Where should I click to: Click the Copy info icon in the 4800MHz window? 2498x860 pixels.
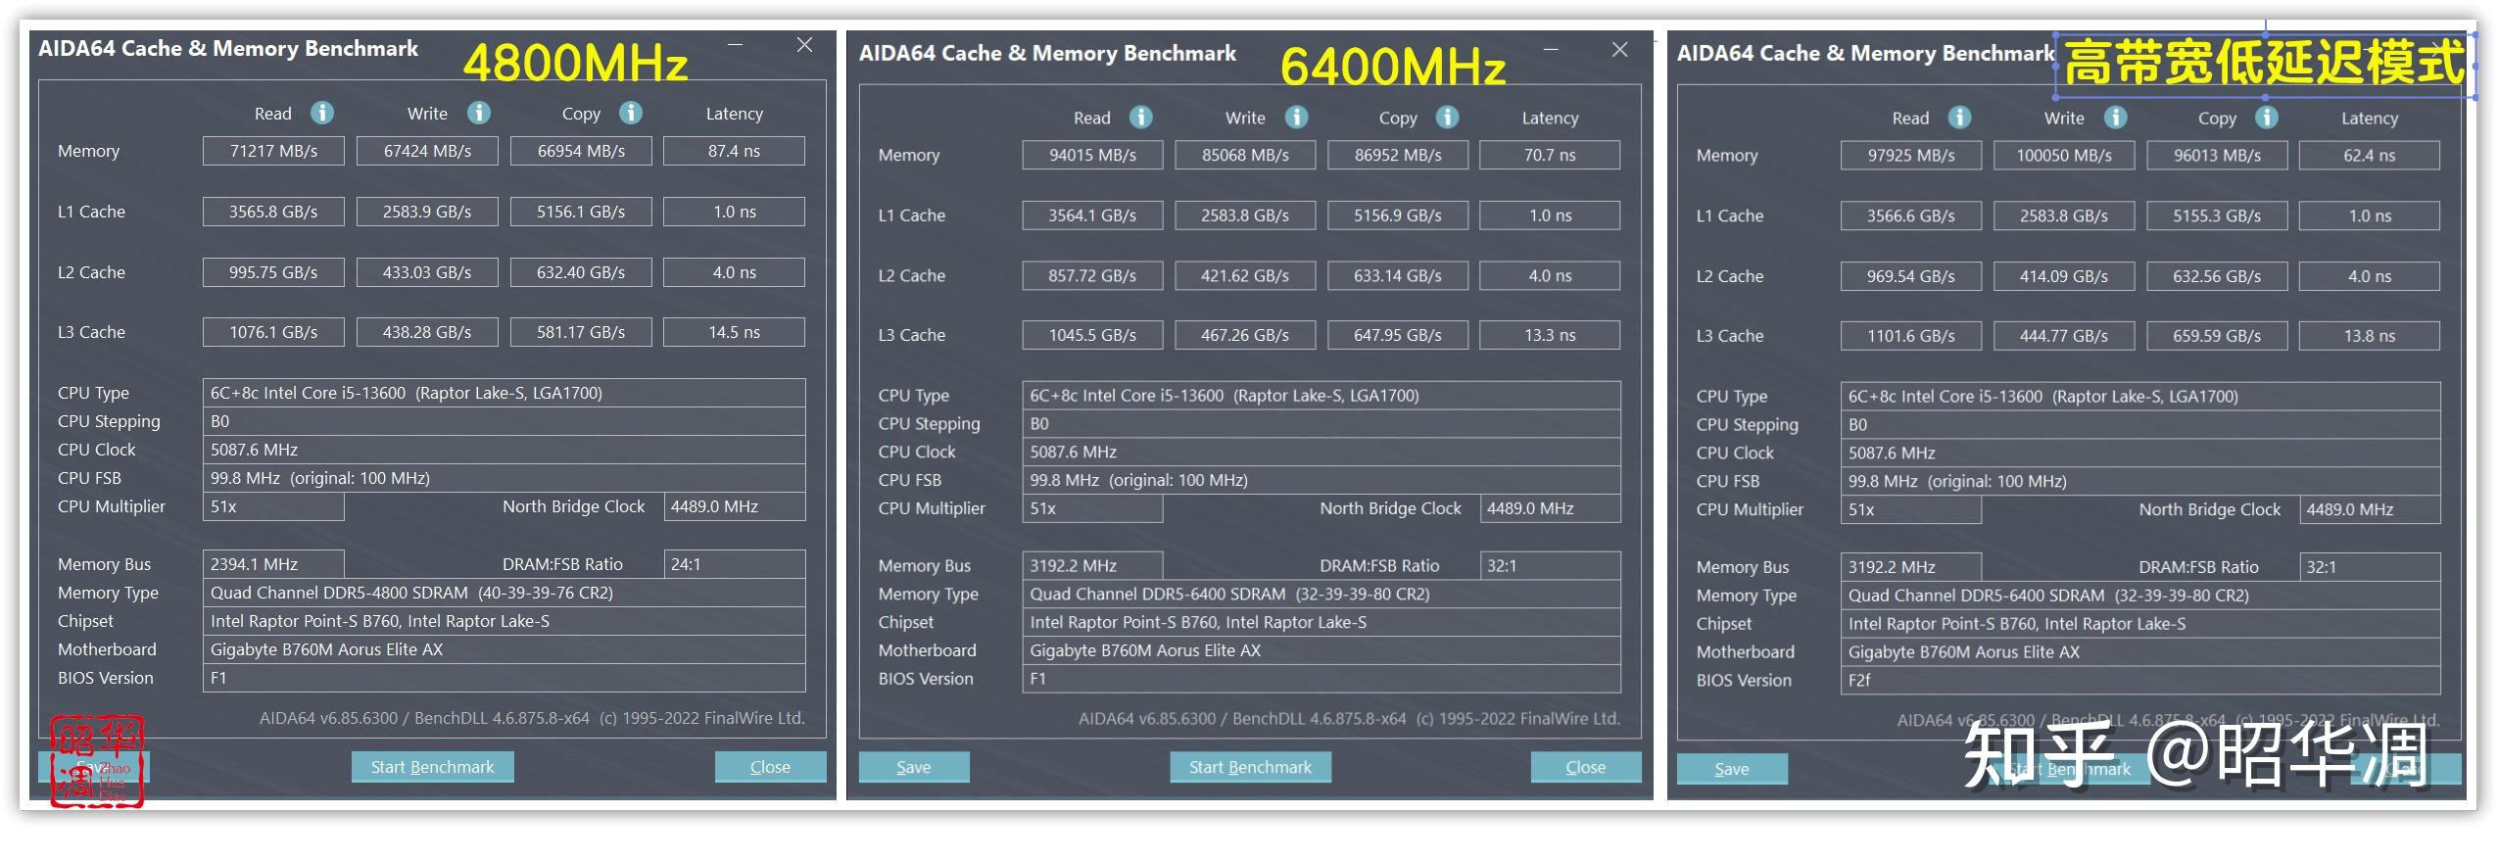pos(631,113)
